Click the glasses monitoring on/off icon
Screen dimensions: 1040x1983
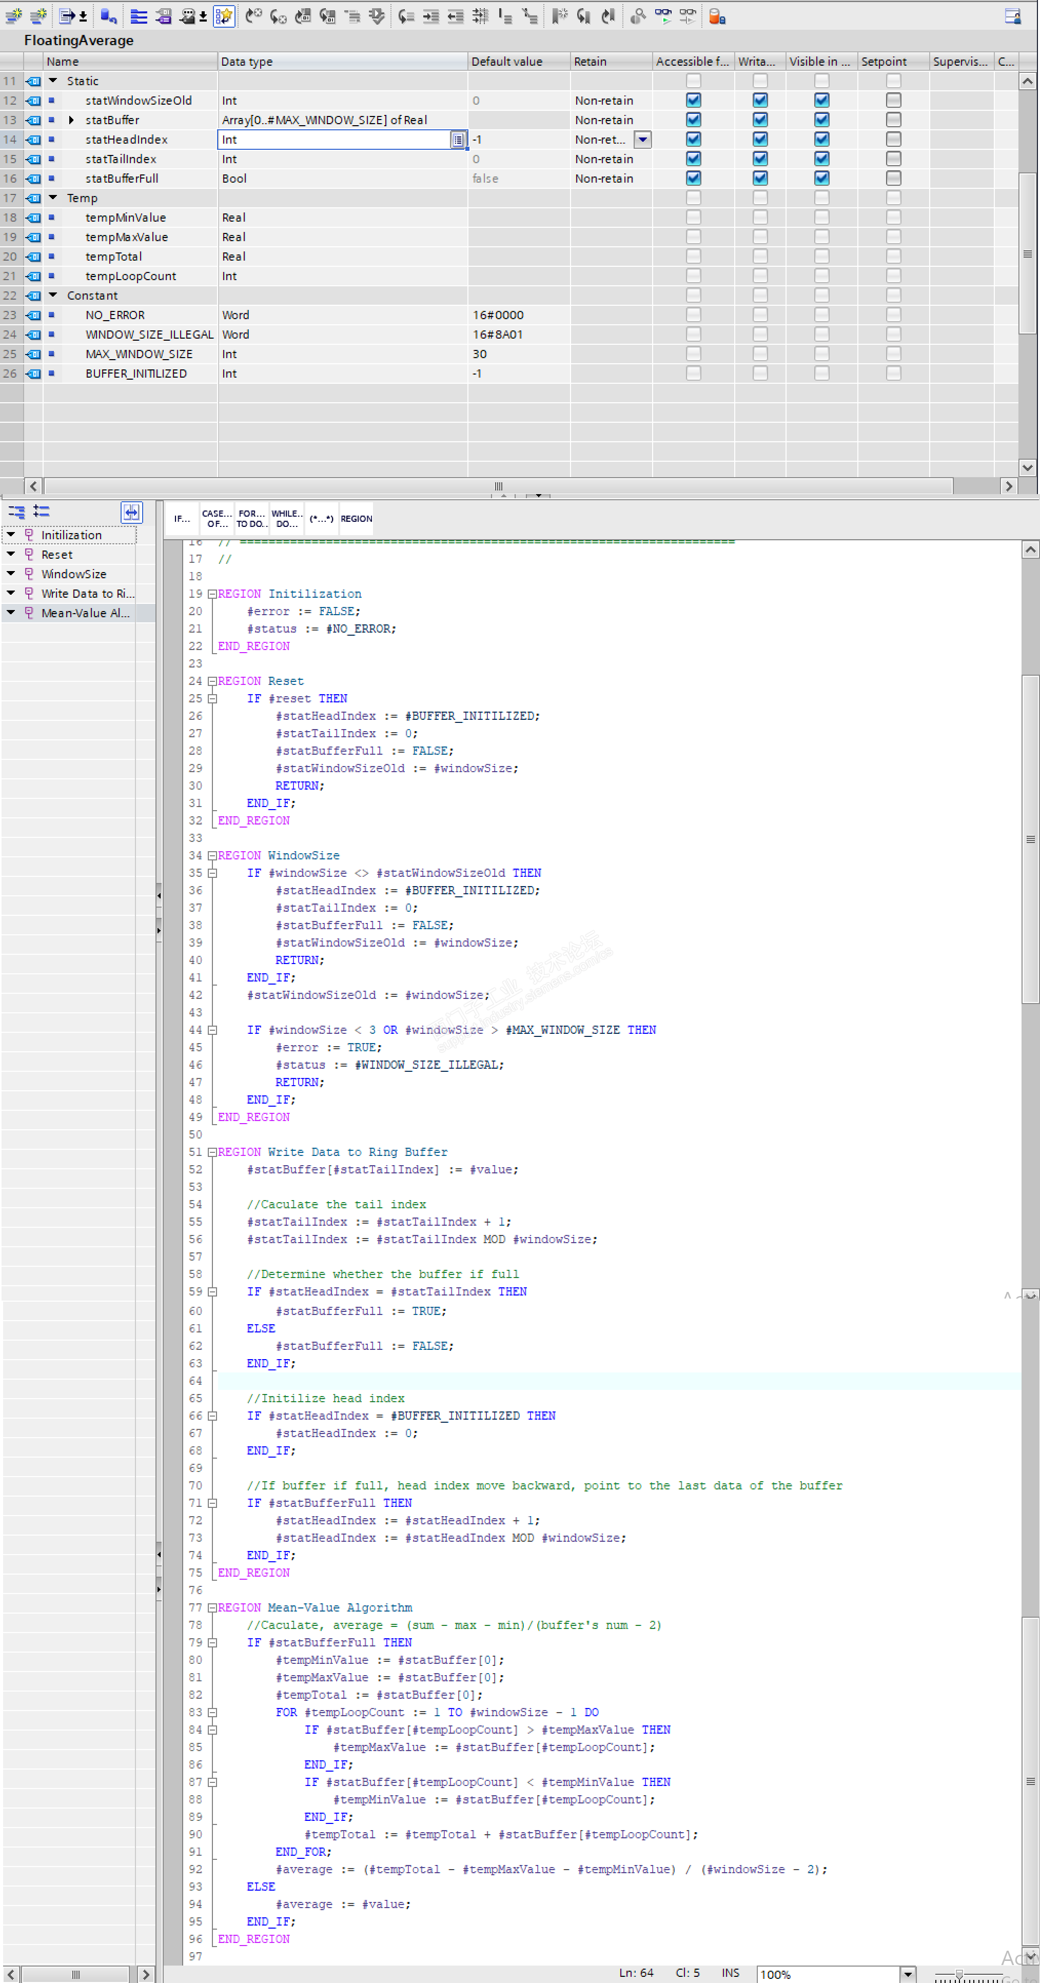pos(663,16)
